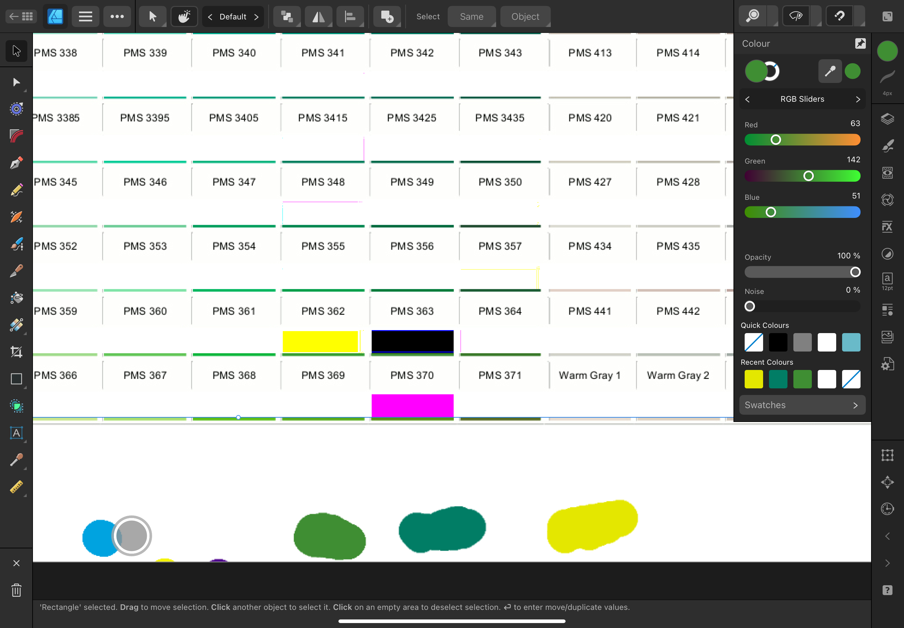
Task: Select the Contour tool blue ring icon
Action: pos(16,109)
